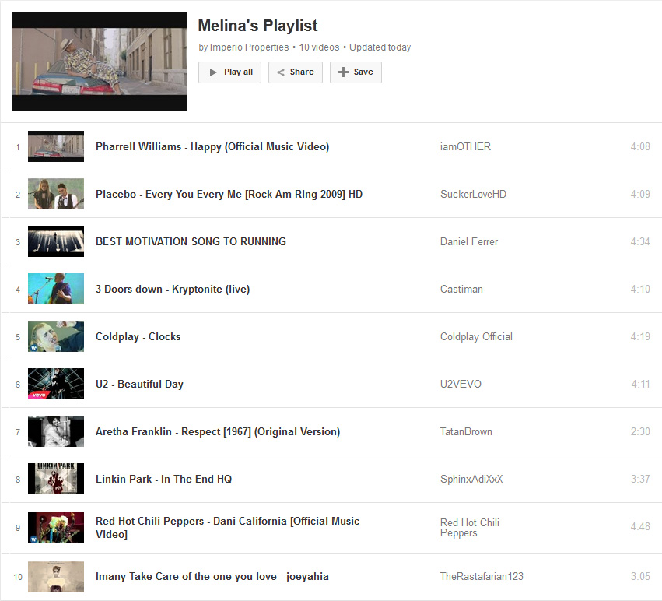The width and height of the screenshot is (662, 601).
Task: Click the 4:48 duration for Dani California
Action: point(640,526)
